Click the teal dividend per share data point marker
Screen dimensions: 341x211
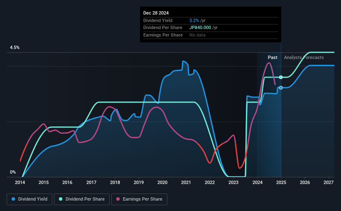[281, 77]
